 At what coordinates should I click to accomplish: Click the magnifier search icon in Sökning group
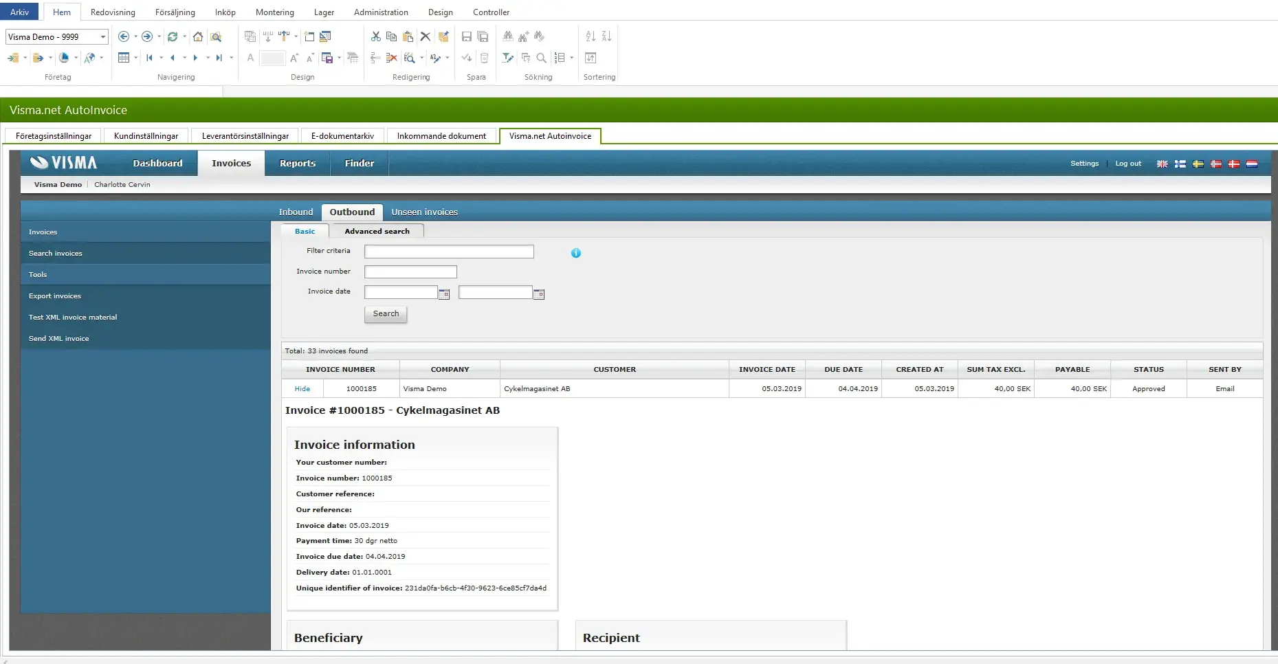pos(542,58)
